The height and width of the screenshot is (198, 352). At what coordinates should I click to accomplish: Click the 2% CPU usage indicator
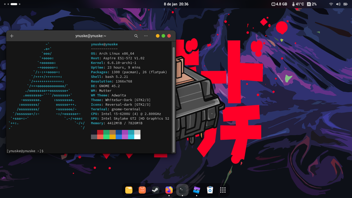312,4
